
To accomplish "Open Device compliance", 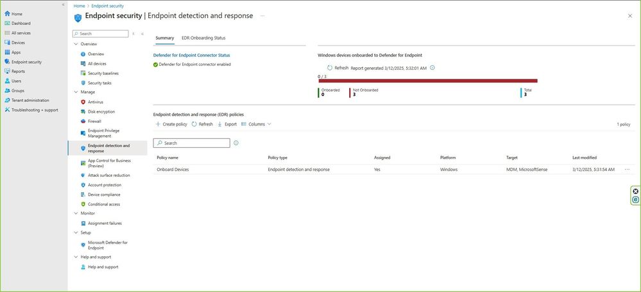I will 100,195.
